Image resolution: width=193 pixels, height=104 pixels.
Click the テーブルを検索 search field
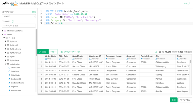coord(19,25)
